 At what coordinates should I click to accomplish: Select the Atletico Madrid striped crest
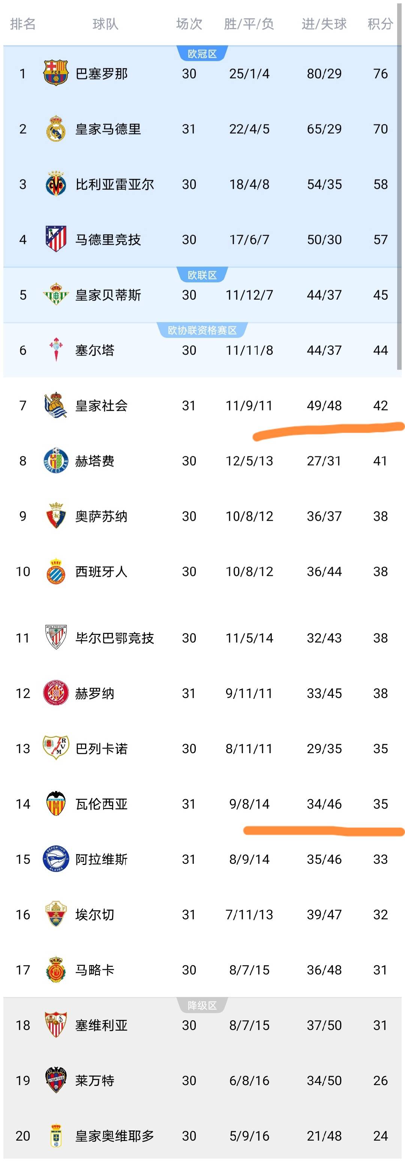point(56,239)
